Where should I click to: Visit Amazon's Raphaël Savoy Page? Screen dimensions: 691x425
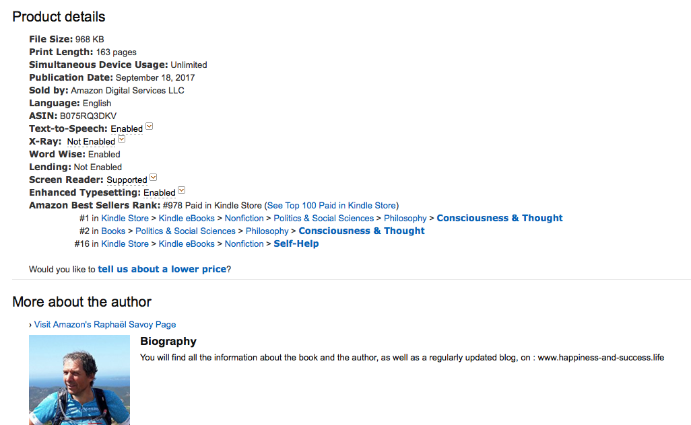(x=105, y=325)
